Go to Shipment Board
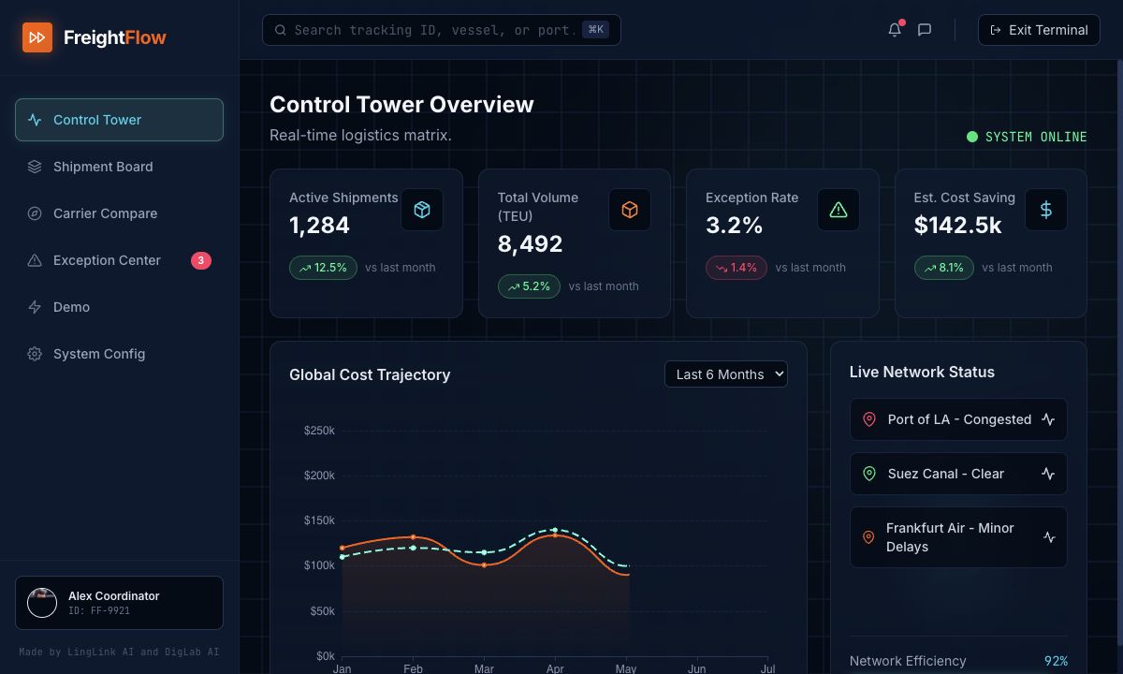 119,167
